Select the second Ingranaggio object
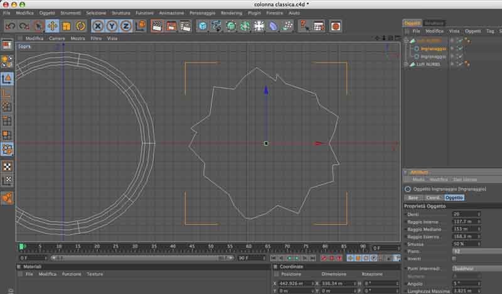 click(433, 57)
